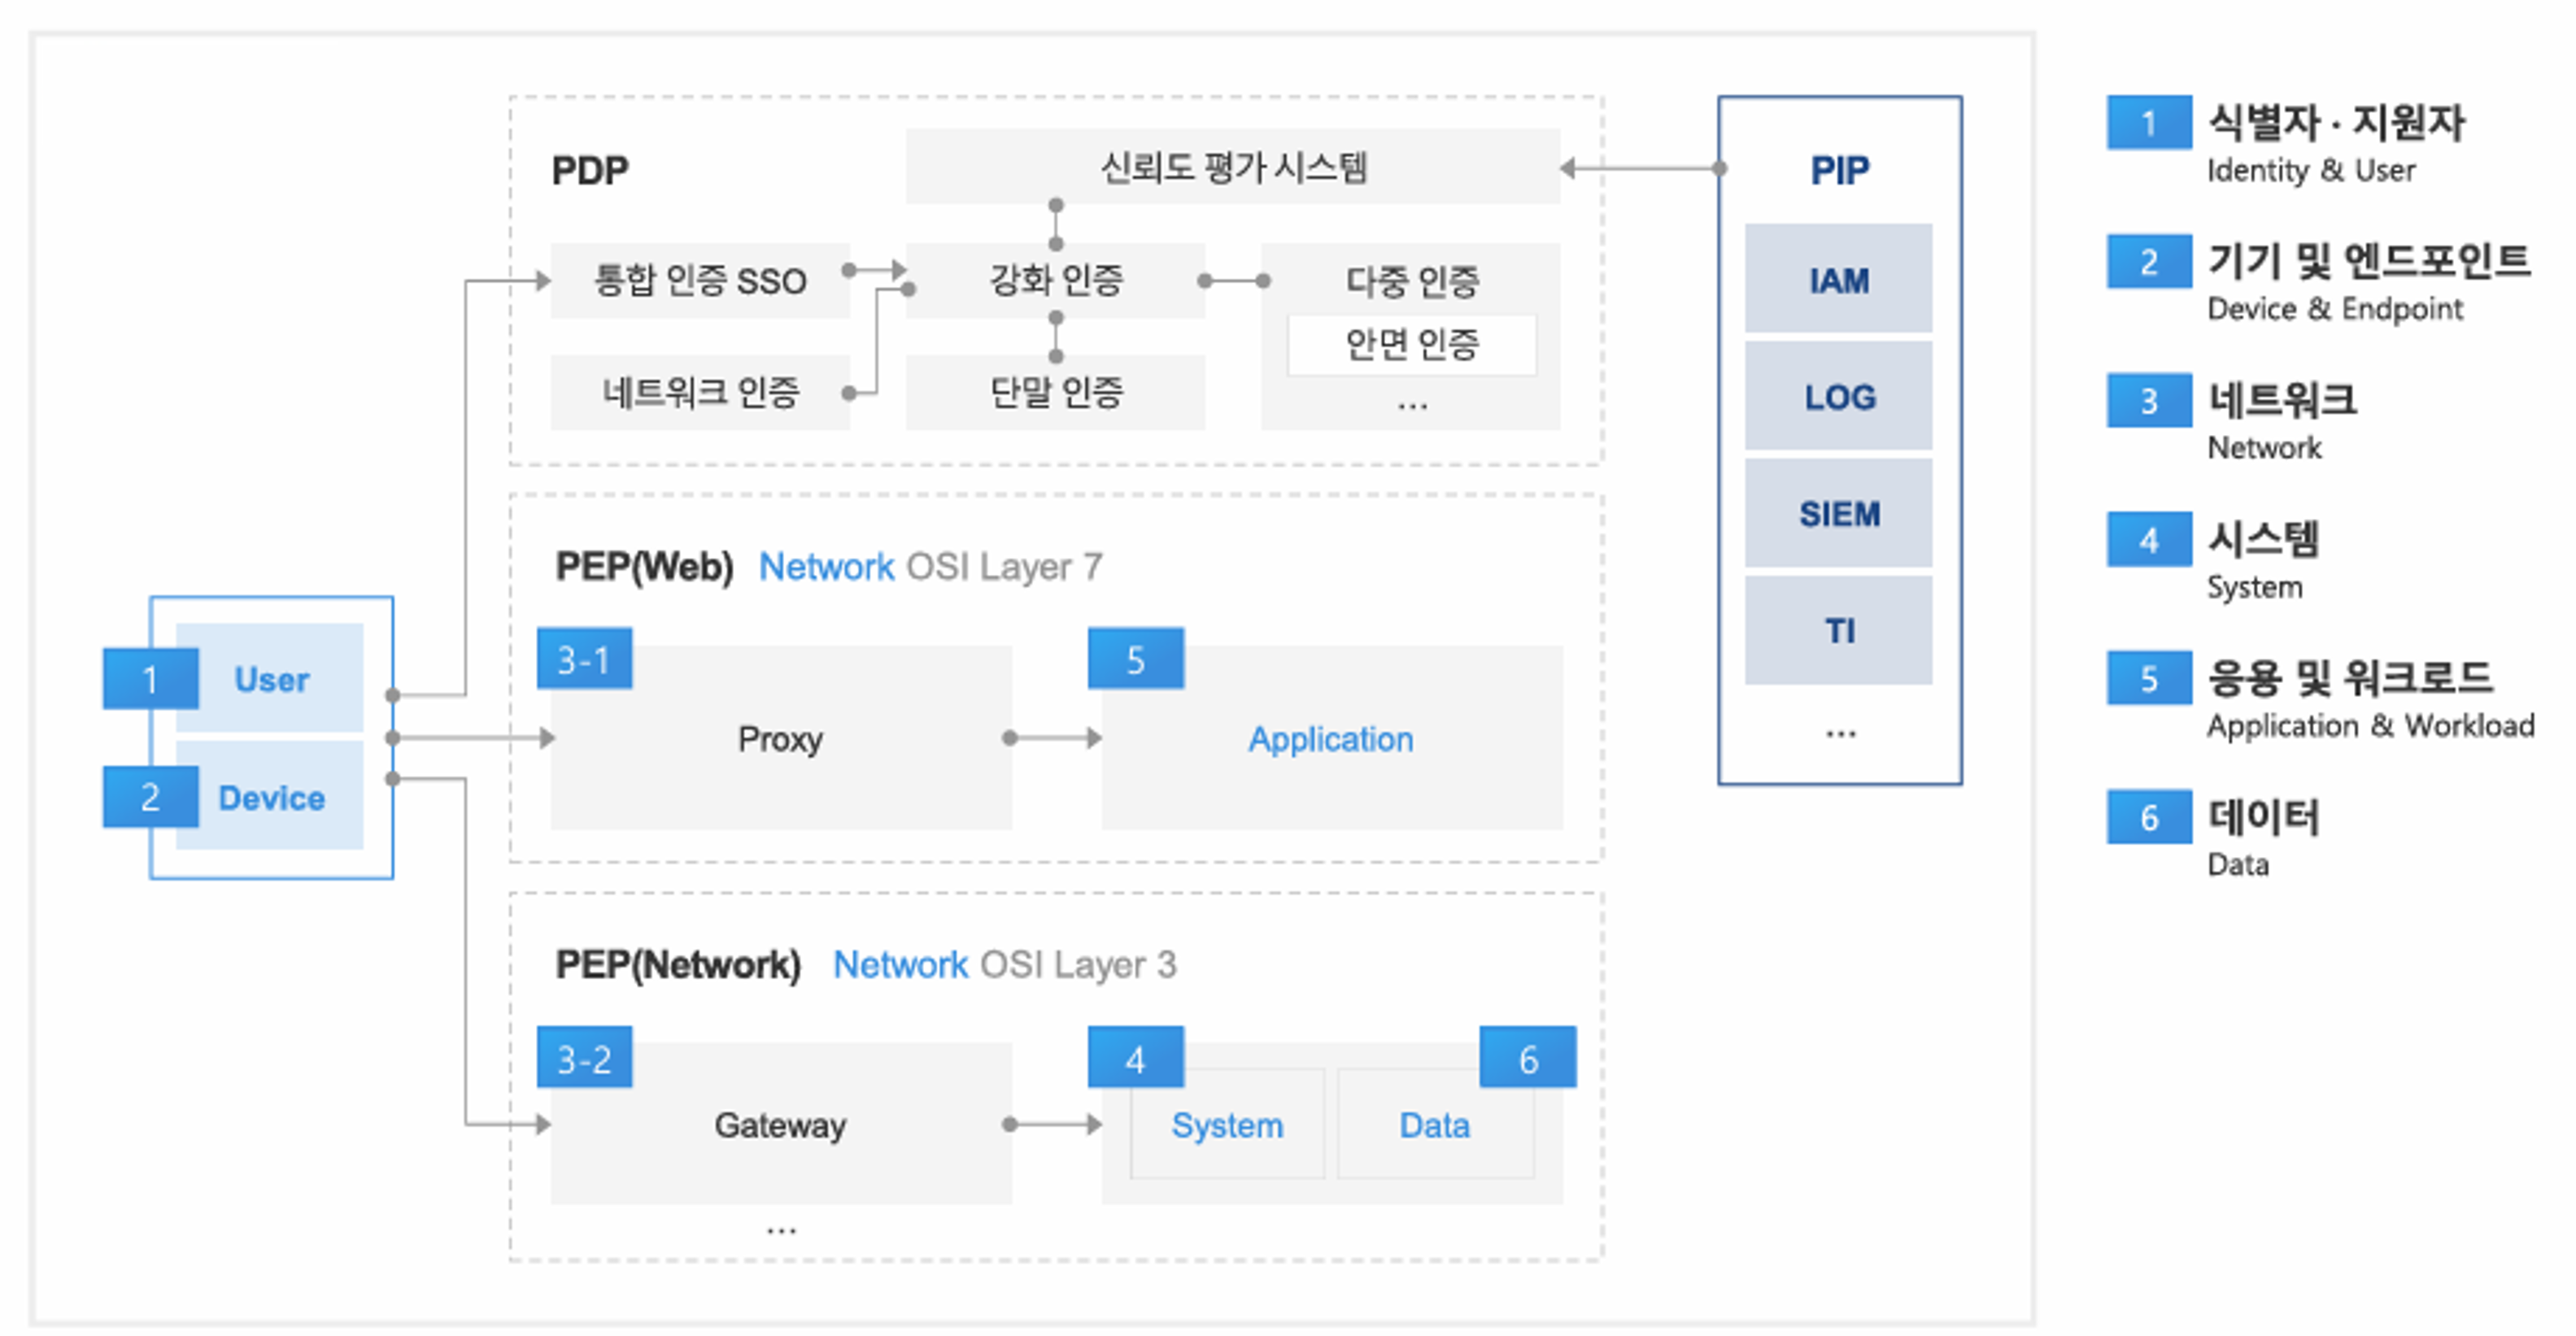Screen dimensions: 2576x1336
Task: Select the TI block in PIP
Action: click(x=1839, y=630)
